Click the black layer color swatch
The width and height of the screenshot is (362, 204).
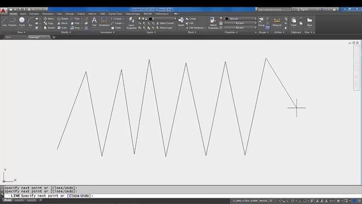click(x=150, y=19)
